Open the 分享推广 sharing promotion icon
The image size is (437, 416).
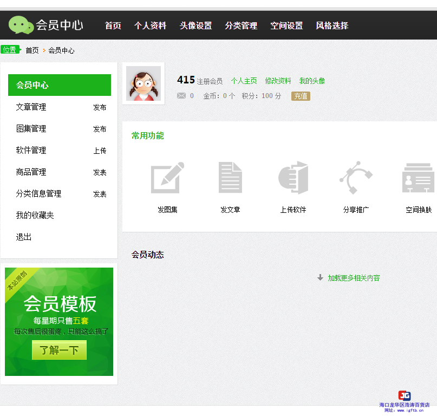[x=356, y=177]
